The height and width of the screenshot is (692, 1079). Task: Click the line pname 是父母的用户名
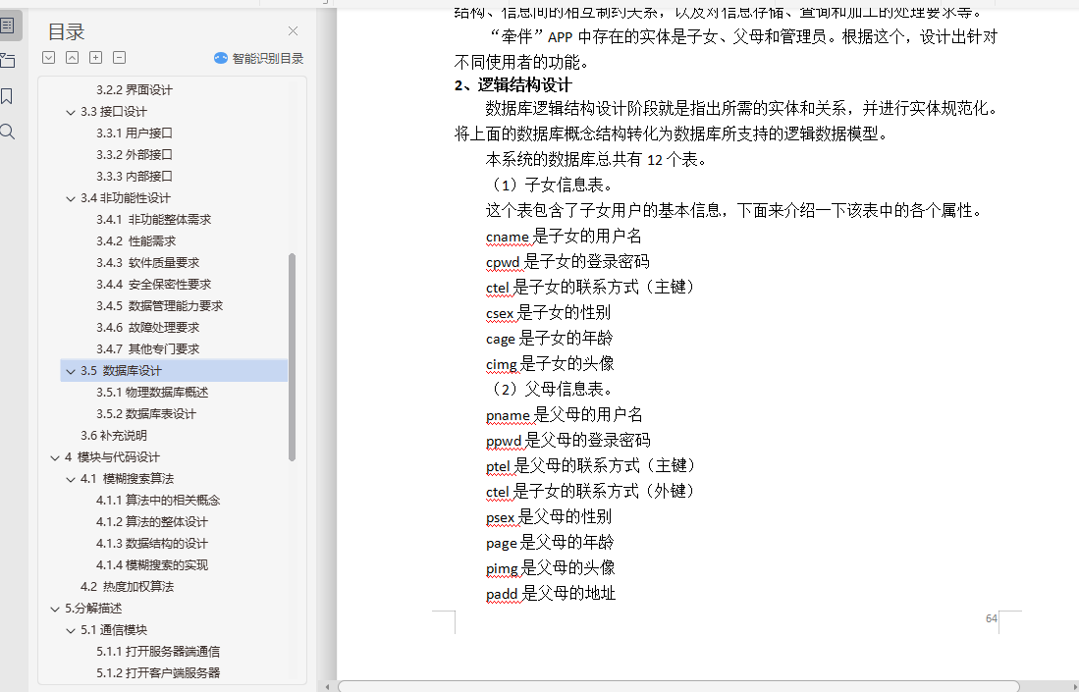(x=565, y=415)
